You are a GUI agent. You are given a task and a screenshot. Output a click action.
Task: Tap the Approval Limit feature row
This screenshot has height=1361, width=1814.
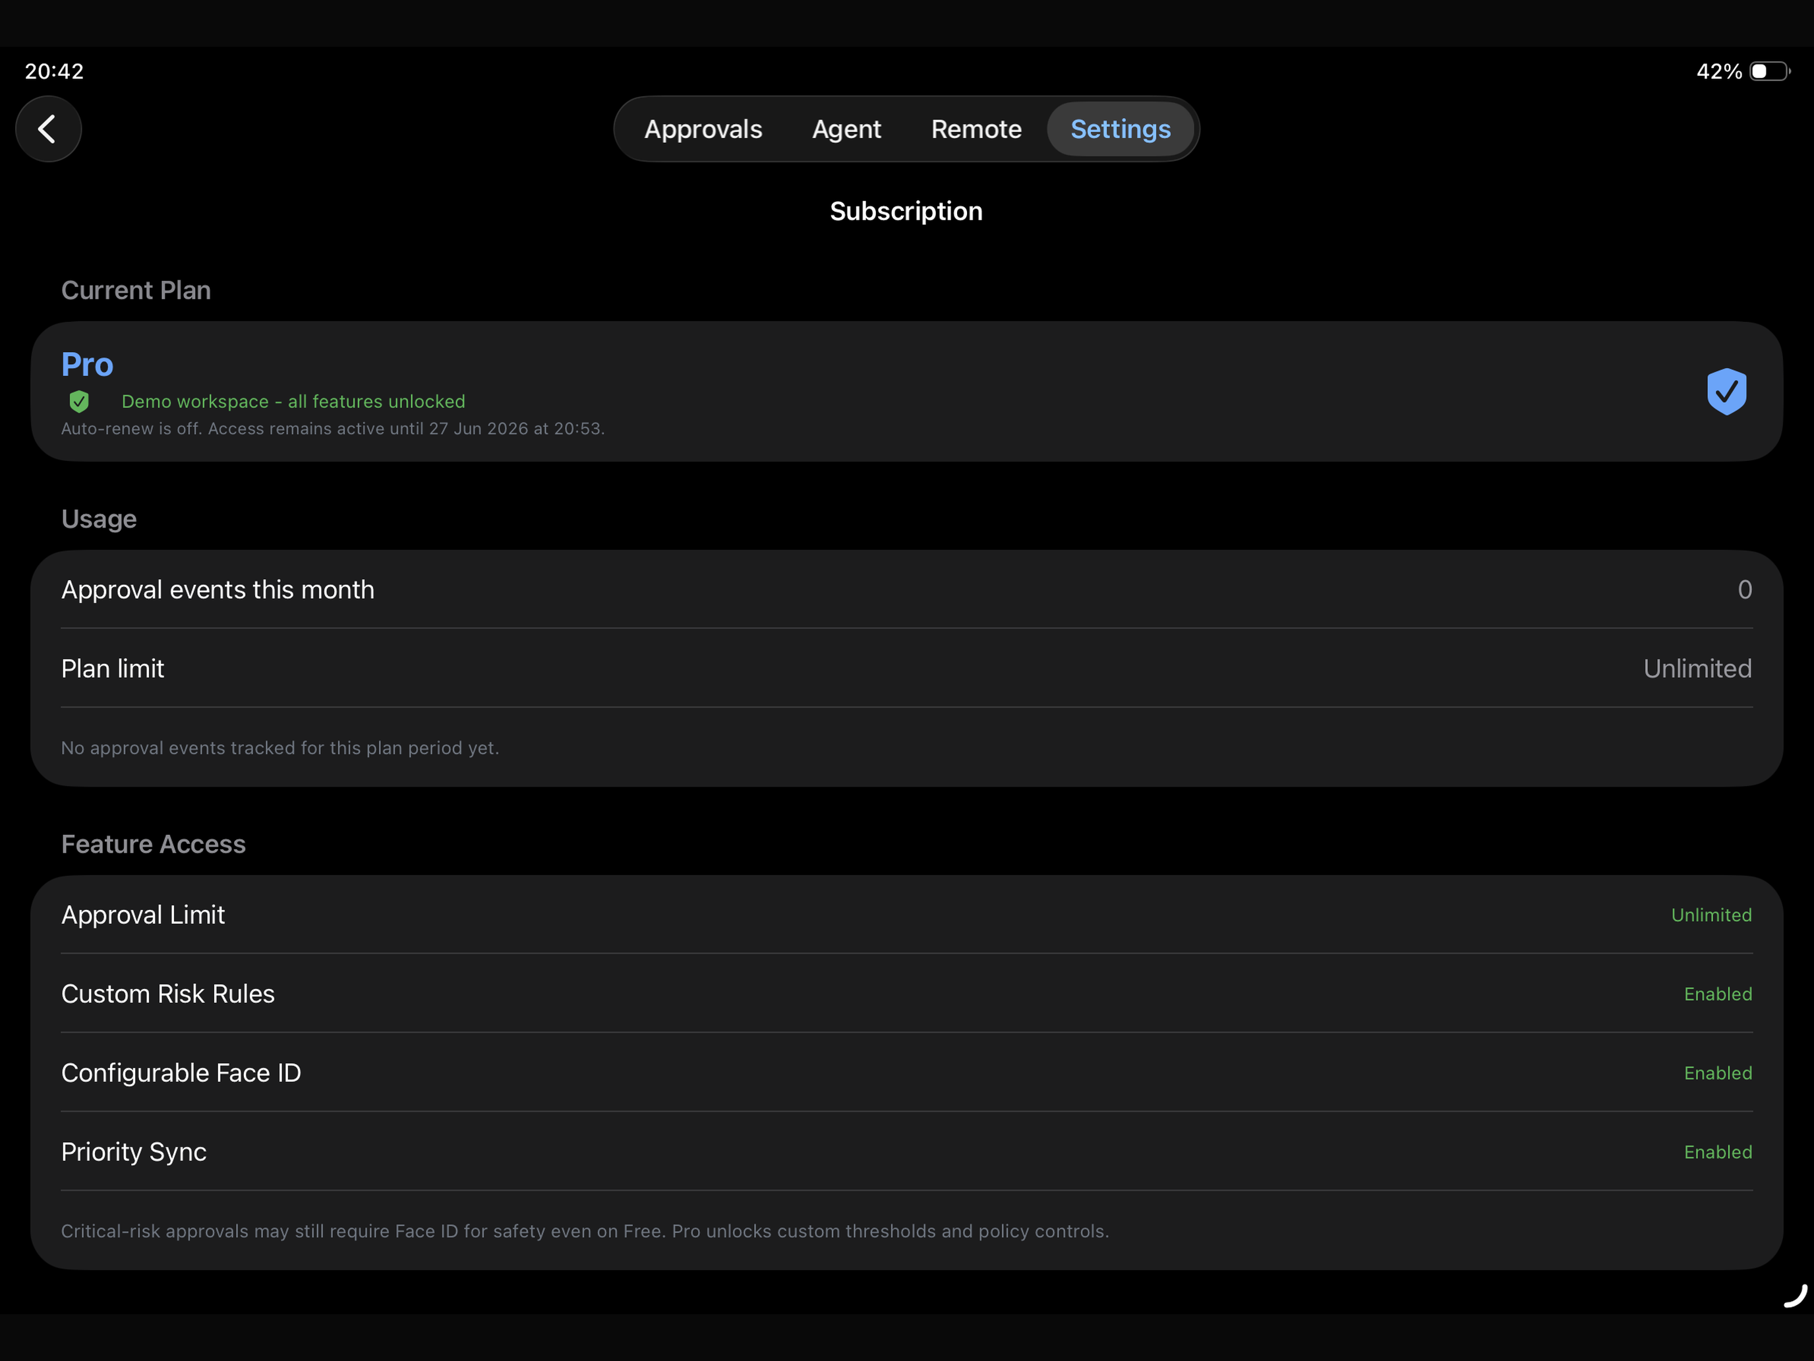(906, 915)
